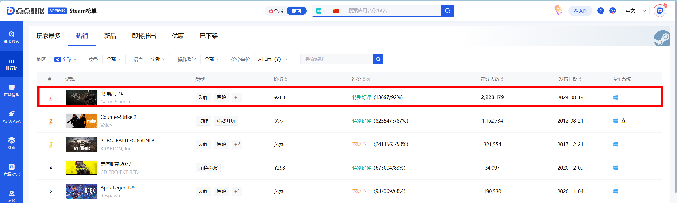
Task: Open the 价格单位 人民币 dropdown
Action: [273, 59]
